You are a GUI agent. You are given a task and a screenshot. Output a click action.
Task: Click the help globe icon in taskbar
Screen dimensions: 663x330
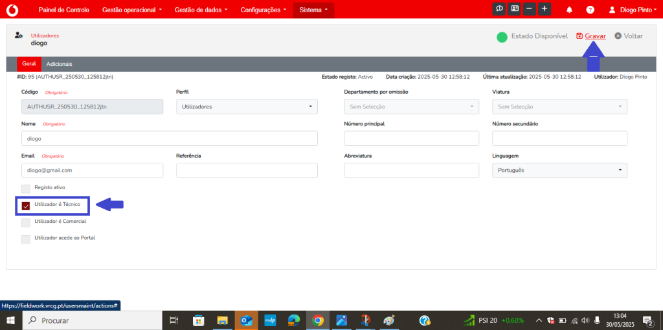425,321
